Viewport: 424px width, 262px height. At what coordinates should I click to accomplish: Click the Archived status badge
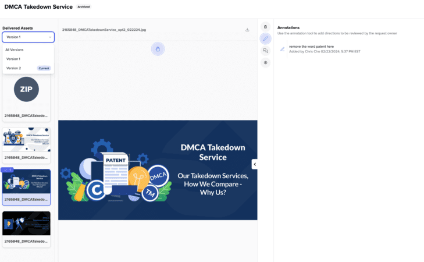click(x=84, y=7)
